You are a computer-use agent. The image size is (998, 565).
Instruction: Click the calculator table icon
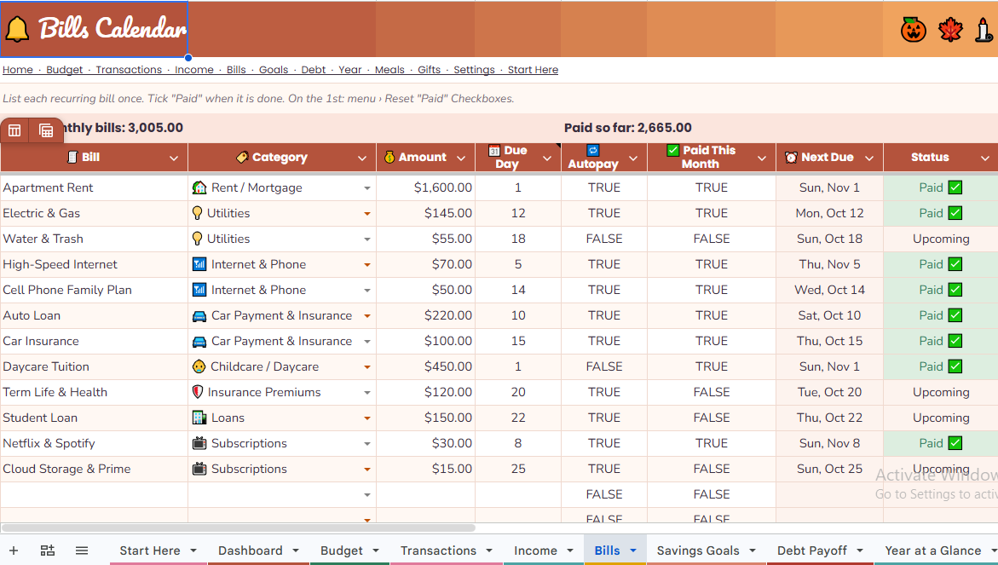46,130
